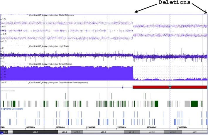Select cytoband q23.2
Image resolution: width=208 pixels, height=135 pixels.
[x=77, y=132]
